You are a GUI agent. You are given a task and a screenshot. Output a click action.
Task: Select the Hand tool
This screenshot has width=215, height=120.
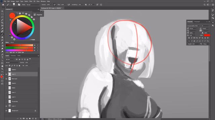[2, 66]
